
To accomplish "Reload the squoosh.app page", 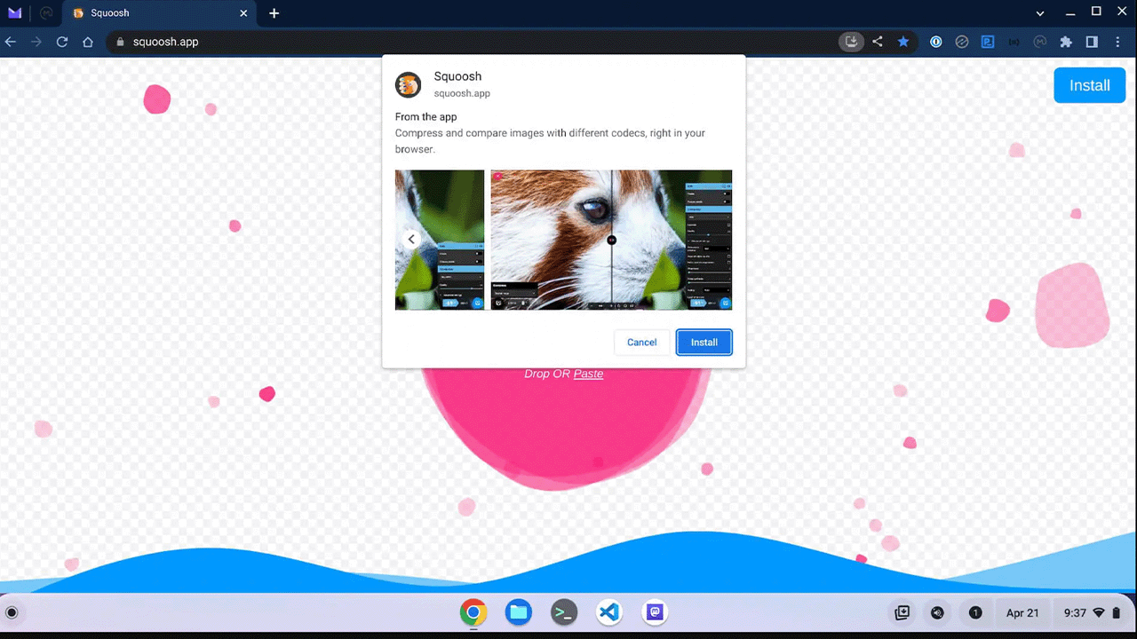I will coord(62,42).
